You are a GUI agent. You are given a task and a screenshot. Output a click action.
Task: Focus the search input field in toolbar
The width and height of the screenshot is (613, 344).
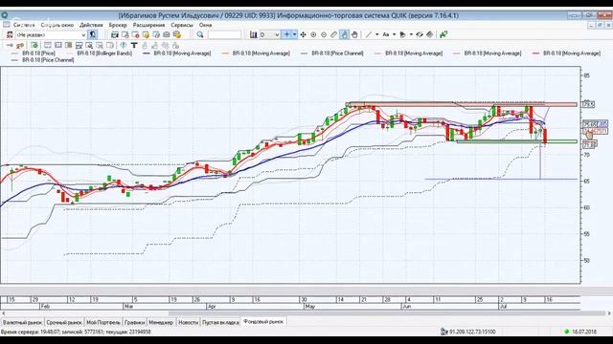pyautogui.click(x=224, y=34)
